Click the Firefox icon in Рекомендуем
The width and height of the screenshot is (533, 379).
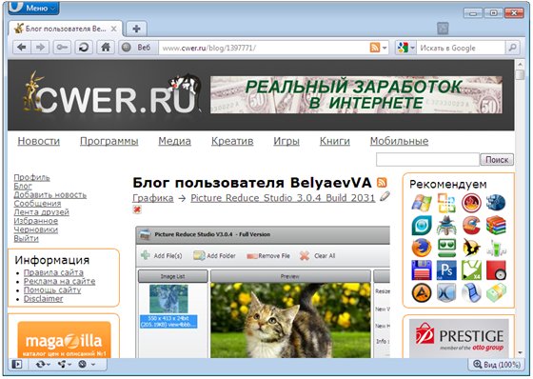click(422, 248)
